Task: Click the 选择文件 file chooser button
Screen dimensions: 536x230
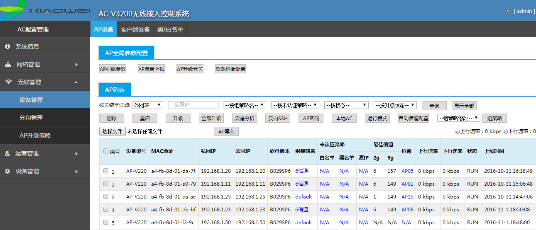Action: 113,131
